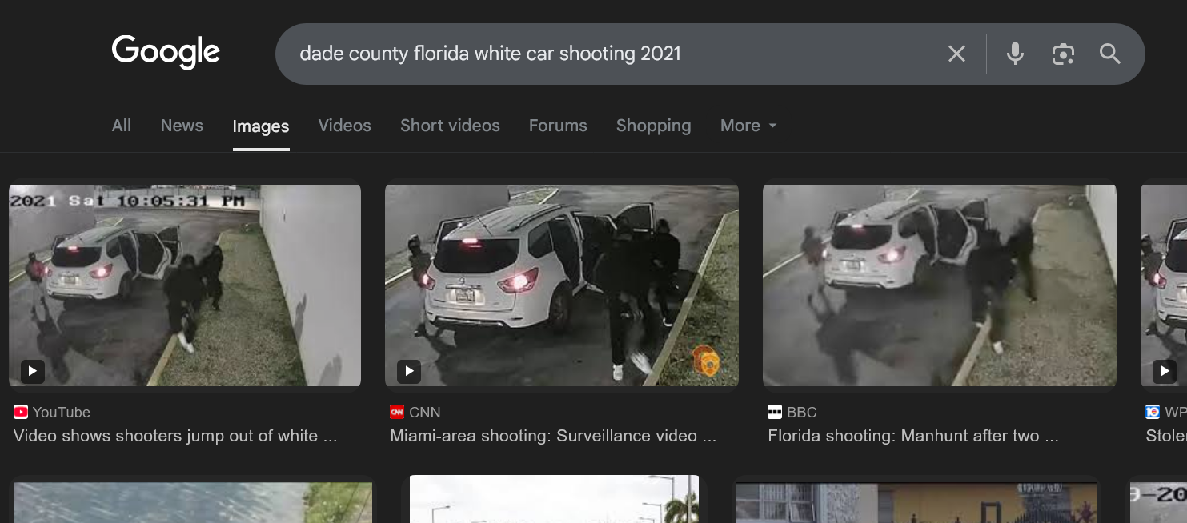Open the Shopping tab
The height and width of the screenshot is (523, 1187).
click(x=653, y=126)
